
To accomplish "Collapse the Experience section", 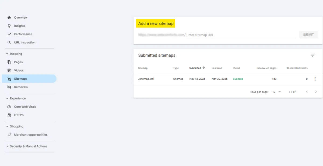I will point(7,98).
